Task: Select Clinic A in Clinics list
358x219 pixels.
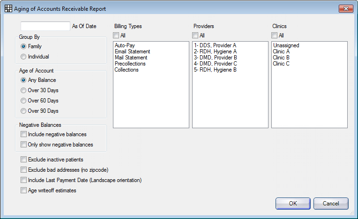Action: (x=309, y=51)
